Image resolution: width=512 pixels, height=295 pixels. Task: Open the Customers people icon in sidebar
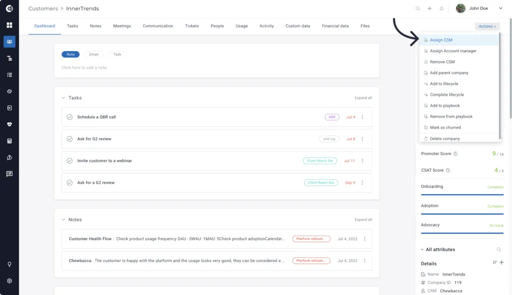tap(9, 42)
